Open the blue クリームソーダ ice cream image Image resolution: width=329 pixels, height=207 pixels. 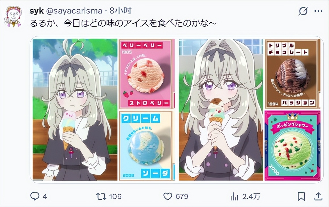click(x=147, y=146)
